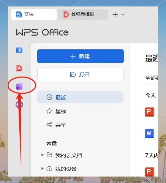Open the PowerPoint file under 7天内
166x183 pixels.
click(150, 172)
